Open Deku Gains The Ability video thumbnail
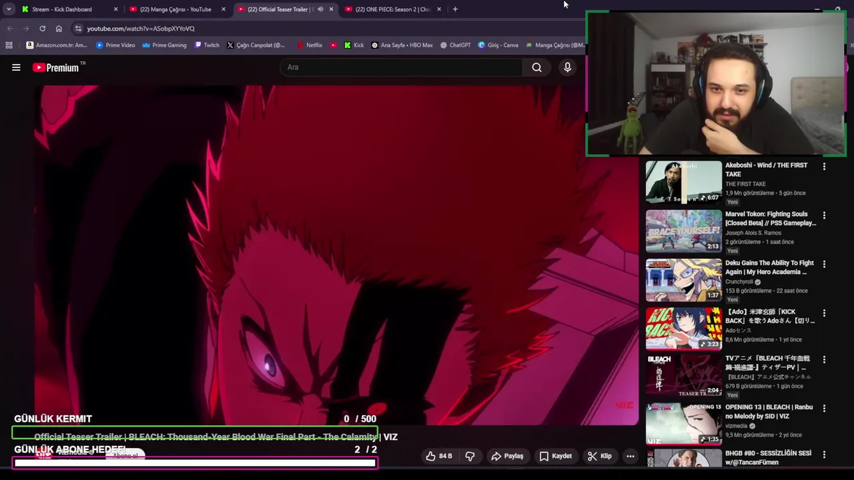The height and width of the screenshot is (480, 854). click(x=684, y=280)
